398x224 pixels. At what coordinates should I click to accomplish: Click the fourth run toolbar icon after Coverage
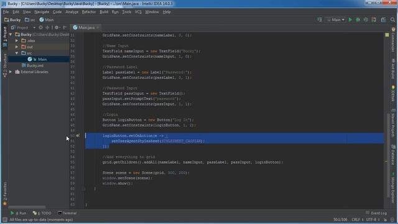[374, 19]
